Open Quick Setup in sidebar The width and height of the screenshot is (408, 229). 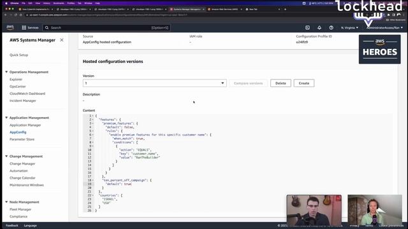pyautogui.click(x=18, y=55)
